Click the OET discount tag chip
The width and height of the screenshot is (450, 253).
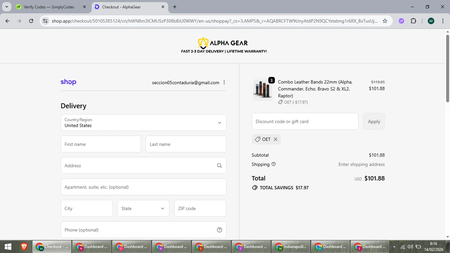click(x=266, y=139)
